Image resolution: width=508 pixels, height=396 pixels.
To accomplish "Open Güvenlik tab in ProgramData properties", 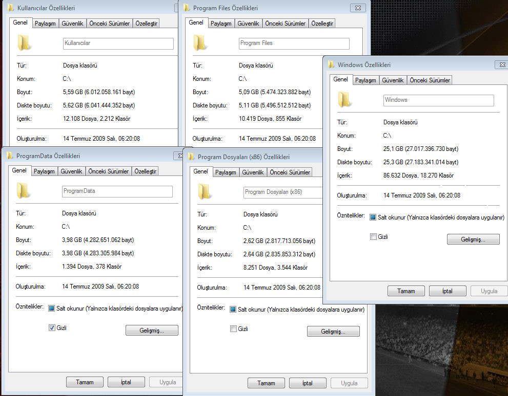I will (x=72, y=172).
